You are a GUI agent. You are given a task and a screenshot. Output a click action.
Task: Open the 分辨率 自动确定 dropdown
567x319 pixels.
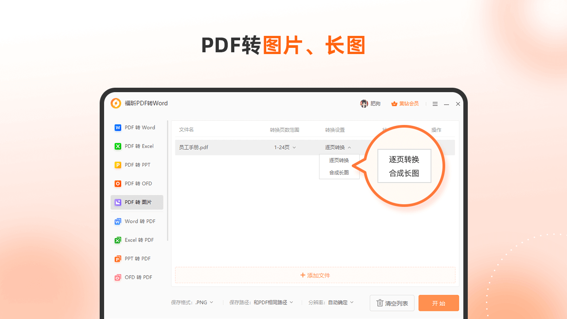point(340,302)
